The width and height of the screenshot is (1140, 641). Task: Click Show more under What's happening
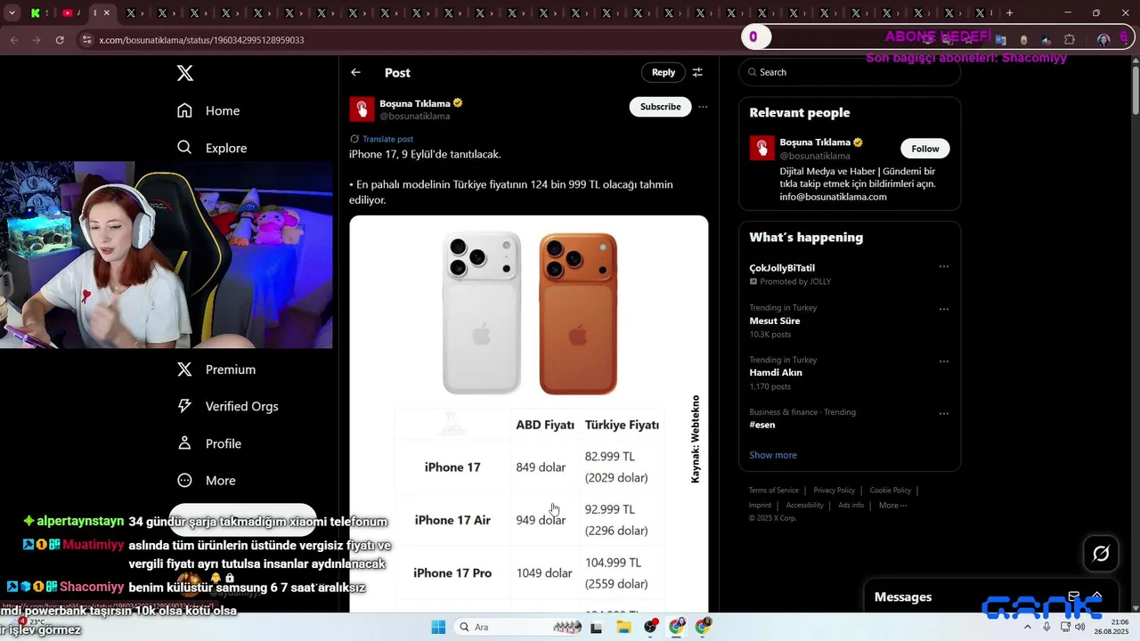tap(773, 455)
